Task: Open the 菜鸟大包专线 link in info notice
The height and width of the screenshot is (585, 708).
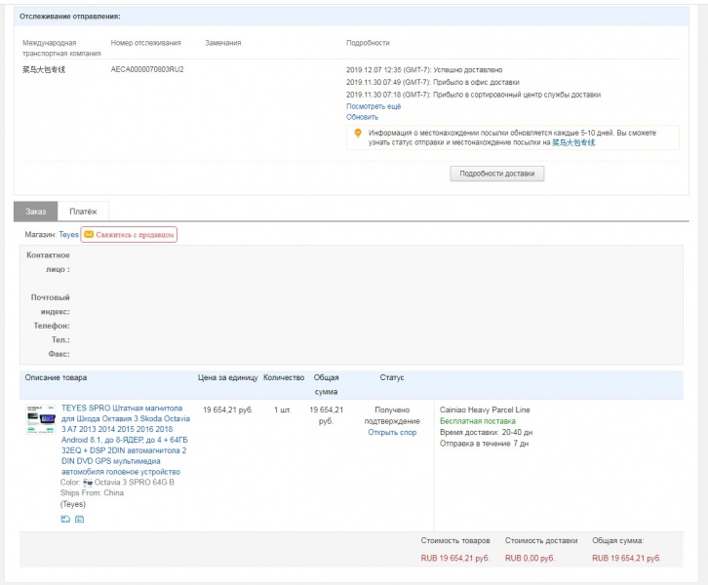Action: 573,142
